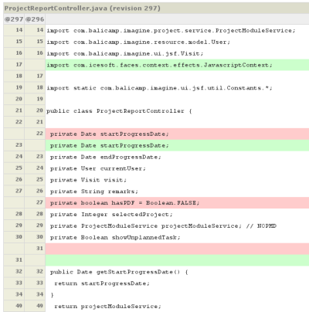Click the added startProgressDate line in green
Image resolution: width=309 pixels, height=312 pixels.
(x=177, y=145)
